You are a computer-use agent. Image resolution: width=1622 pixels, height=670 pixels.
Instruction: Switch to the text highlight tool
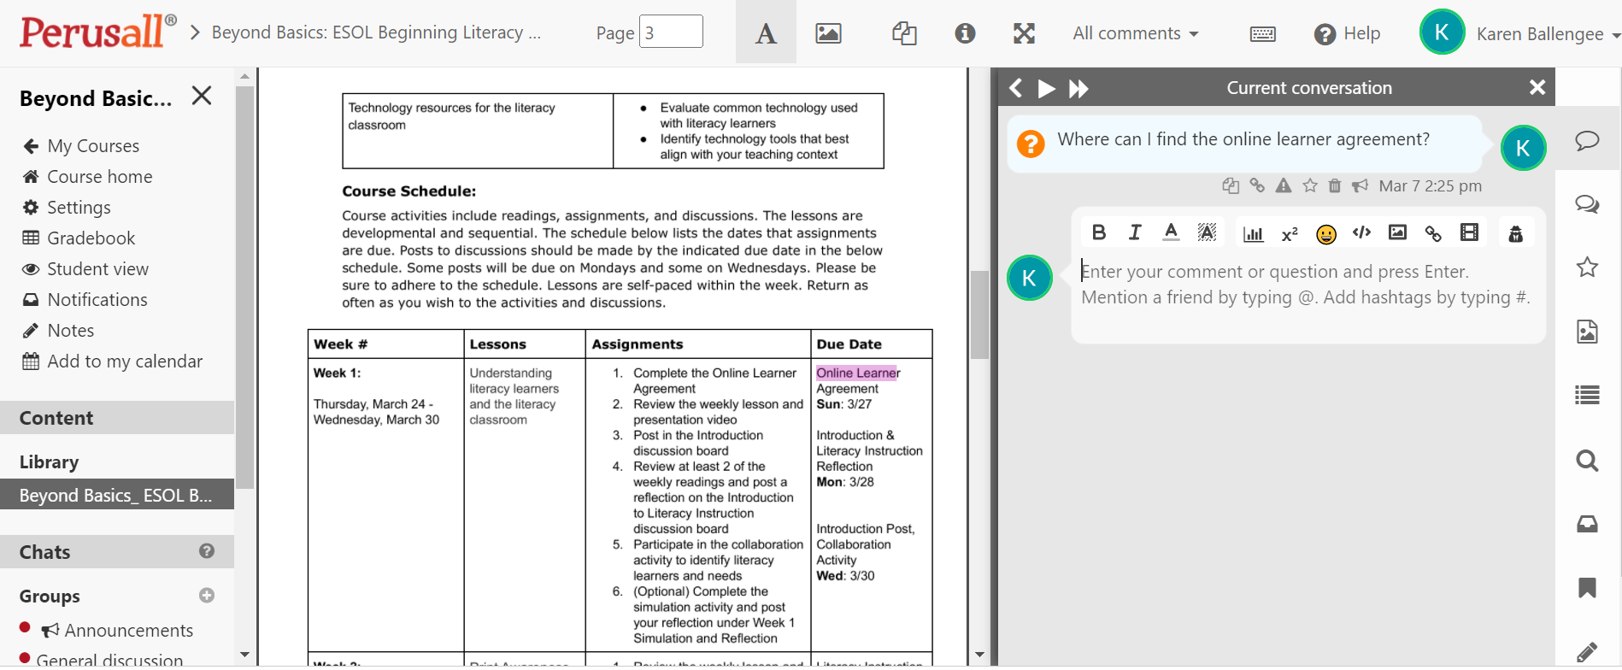click(766, 33)
